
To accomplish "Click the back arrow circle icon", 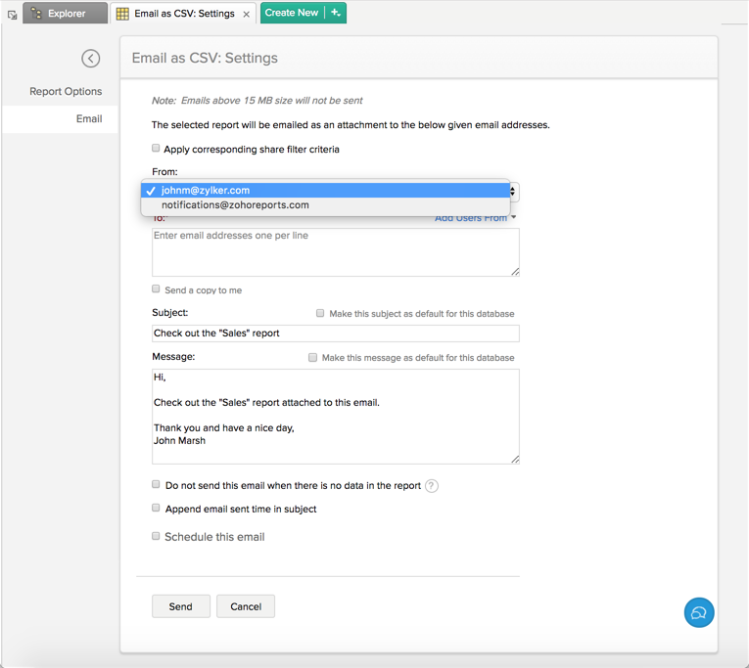I will point(91,59).
